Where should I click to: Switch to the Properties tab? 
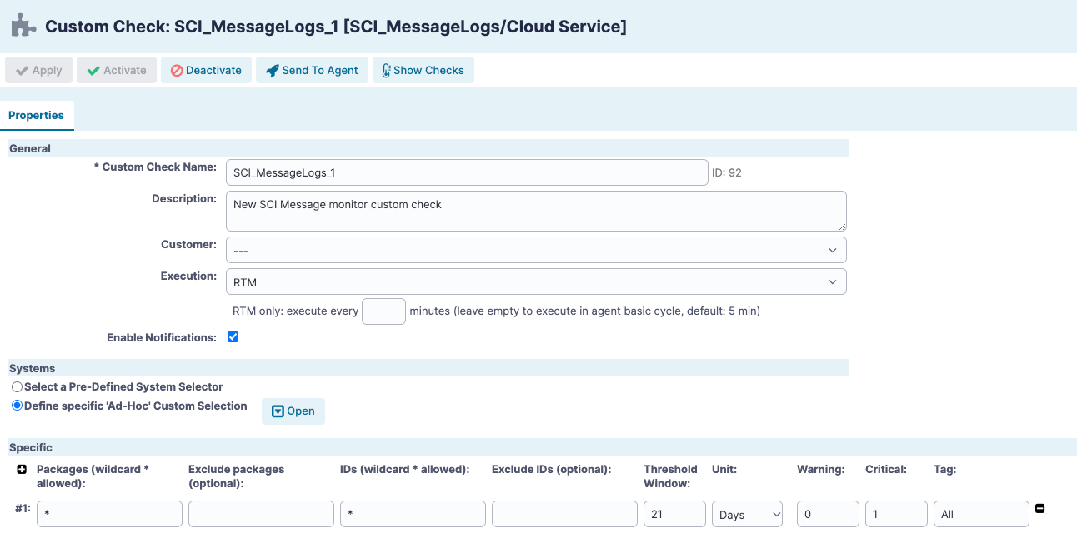click(37, 116)
